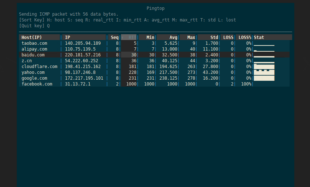Click the google.com latency sparkline graph

pyautogui.click(x=264, y=78)
